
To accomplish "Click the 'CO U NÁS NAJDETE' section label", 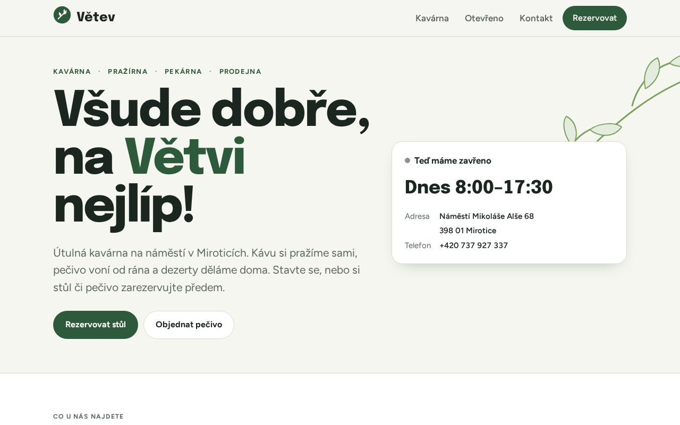I will click(88, 416).
